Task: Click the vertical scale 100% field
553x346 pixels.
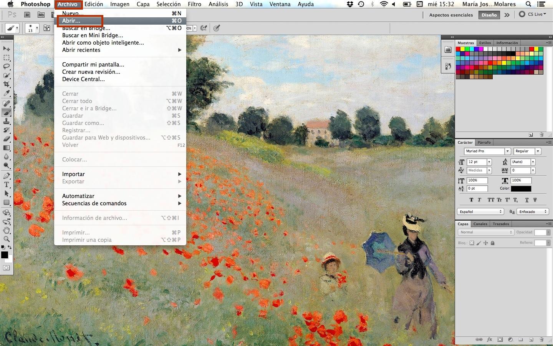Action: click(x=477, y=180)
